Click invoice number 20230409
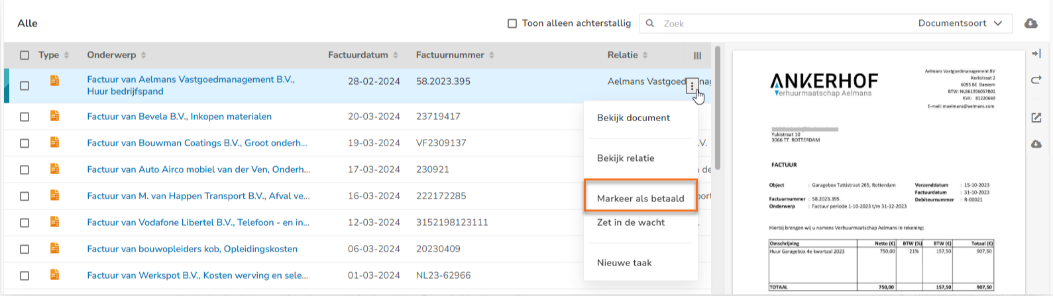The image size is (1053, 296). point(438,249)
